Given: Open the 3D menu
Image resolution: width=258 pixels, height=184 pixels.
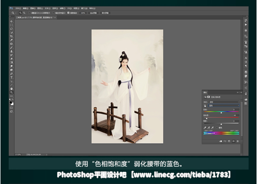Looking at the screenshot, I should pyautogui.click(x=69, y=8).
